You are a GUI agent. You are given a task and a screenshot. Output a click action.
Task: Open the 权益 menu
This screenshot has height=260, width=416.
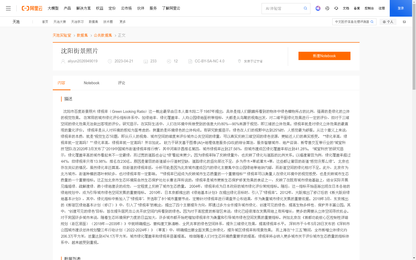click(100, 8)
